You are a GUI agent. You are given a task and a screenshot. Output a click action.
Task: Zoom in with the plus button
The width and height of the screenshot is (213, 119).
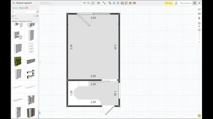tap(199, 26)
